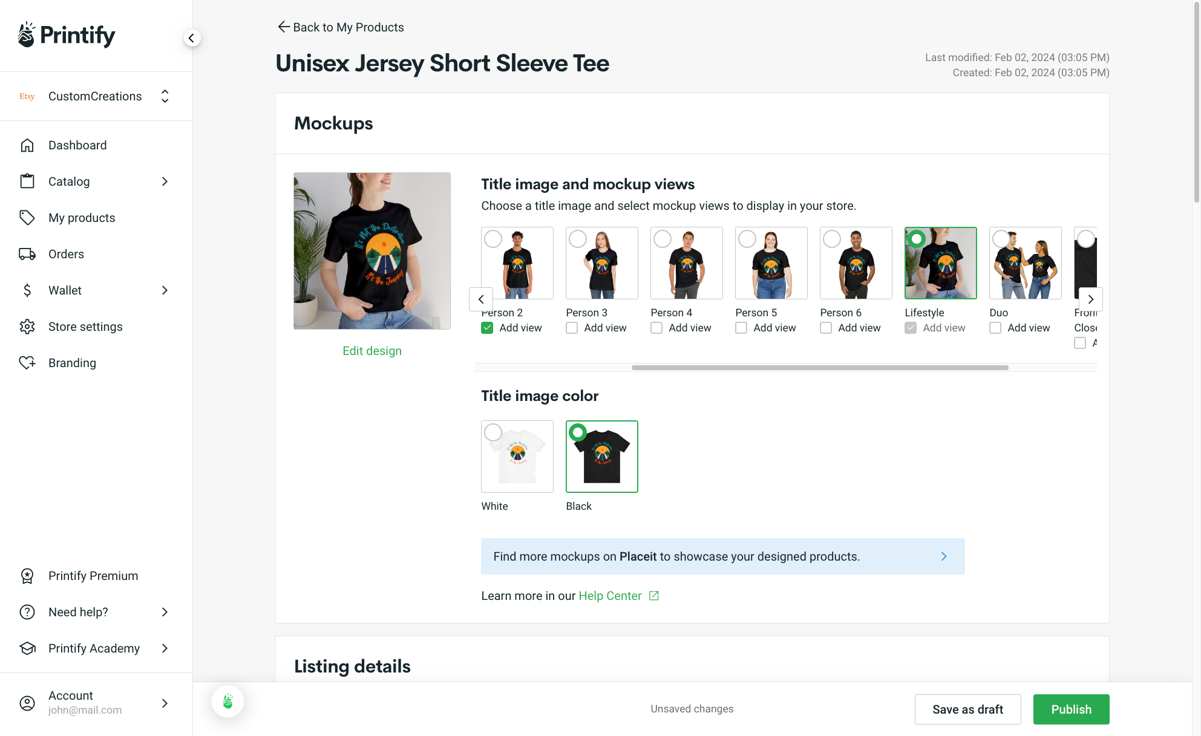Click the Person 6 mockup thumbnail

[856, 262]
